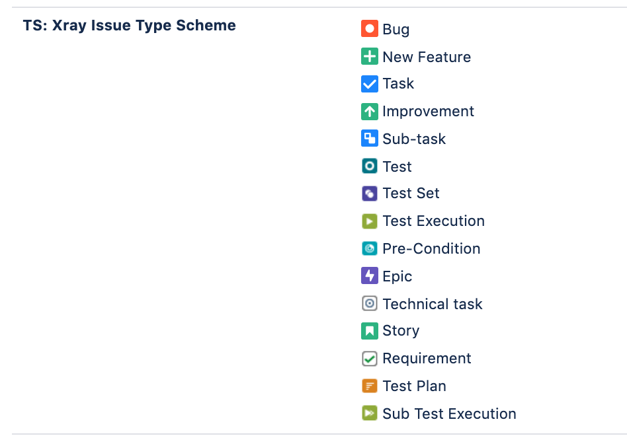This screenshot has width=627, height=436.
Task: Click the Bug label text
Action: (396, 30)
